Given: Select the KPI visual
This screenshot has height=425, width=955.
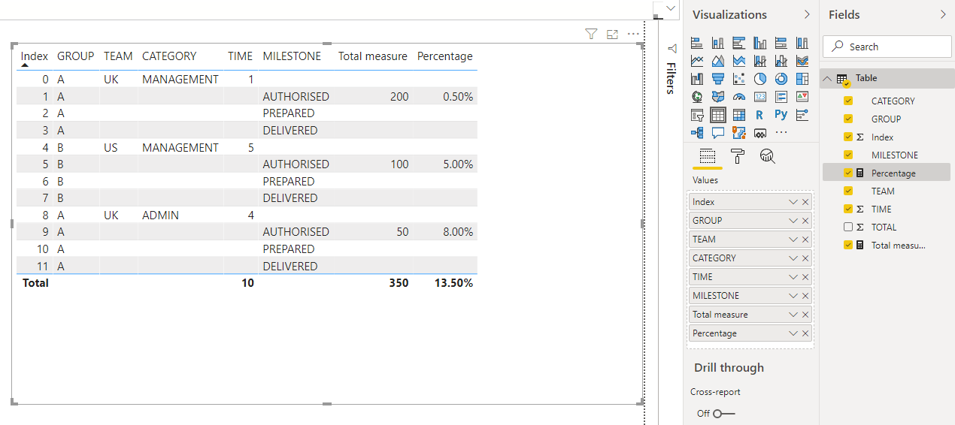Looking at the screenshot, I should [802, 97].
